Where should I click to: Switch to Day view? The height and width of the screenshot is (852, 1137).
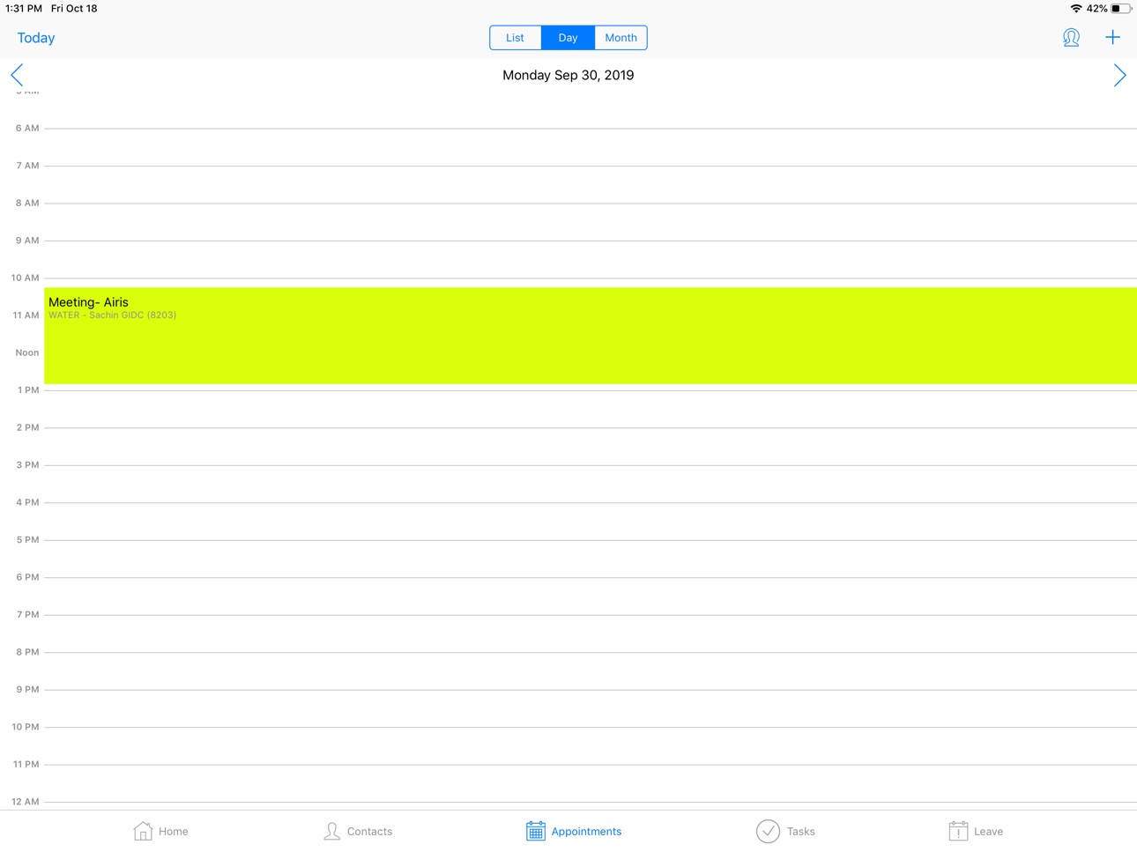(x=568, y=38)
